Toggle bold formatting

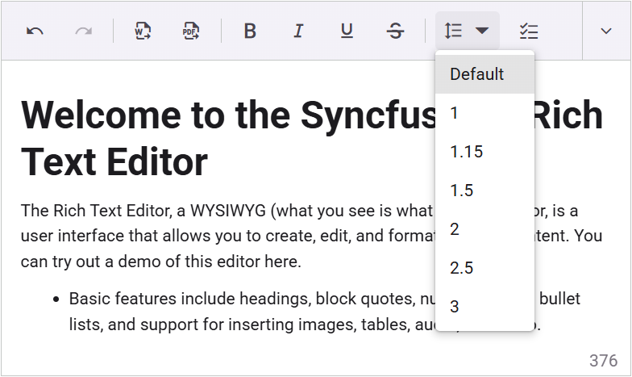(250, 31)
